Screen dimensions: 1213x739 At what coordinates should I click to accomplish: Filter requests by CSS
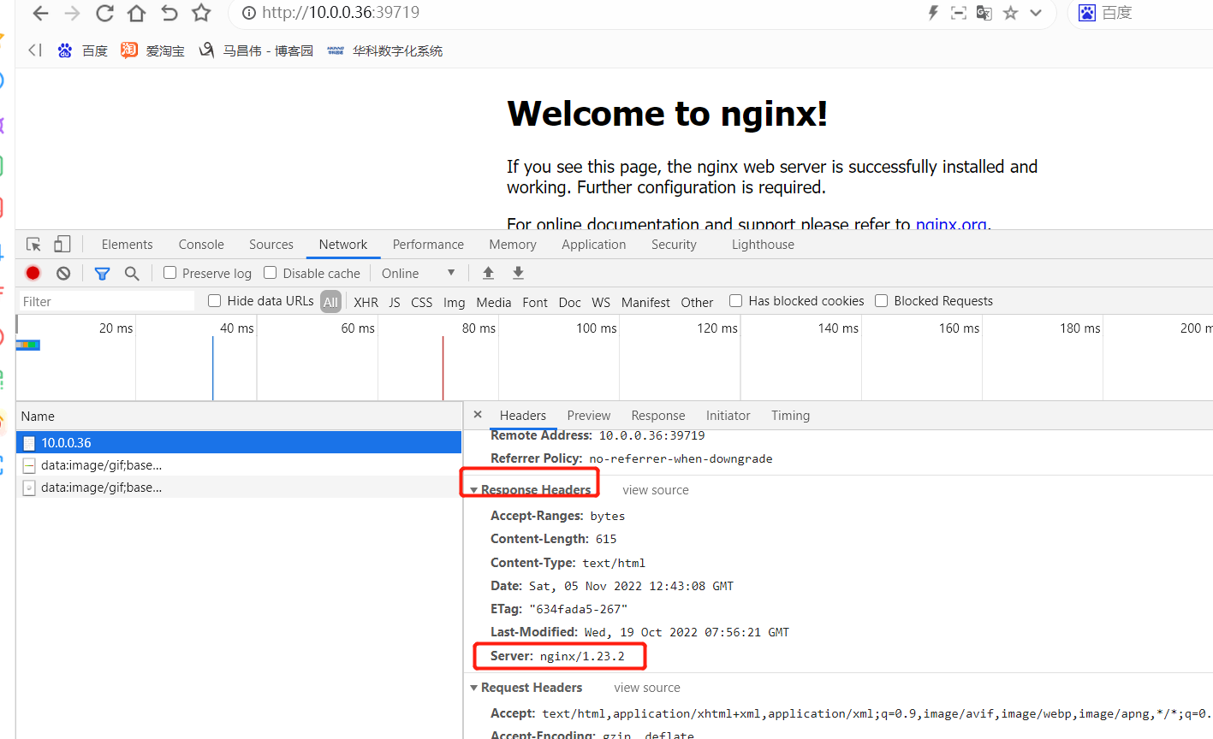point(421,302)
